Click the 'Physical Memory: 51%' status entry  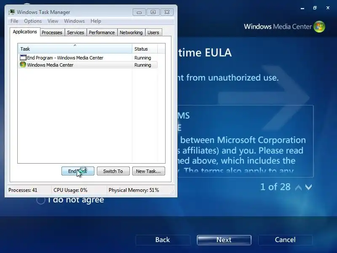[x=140, y=190]
